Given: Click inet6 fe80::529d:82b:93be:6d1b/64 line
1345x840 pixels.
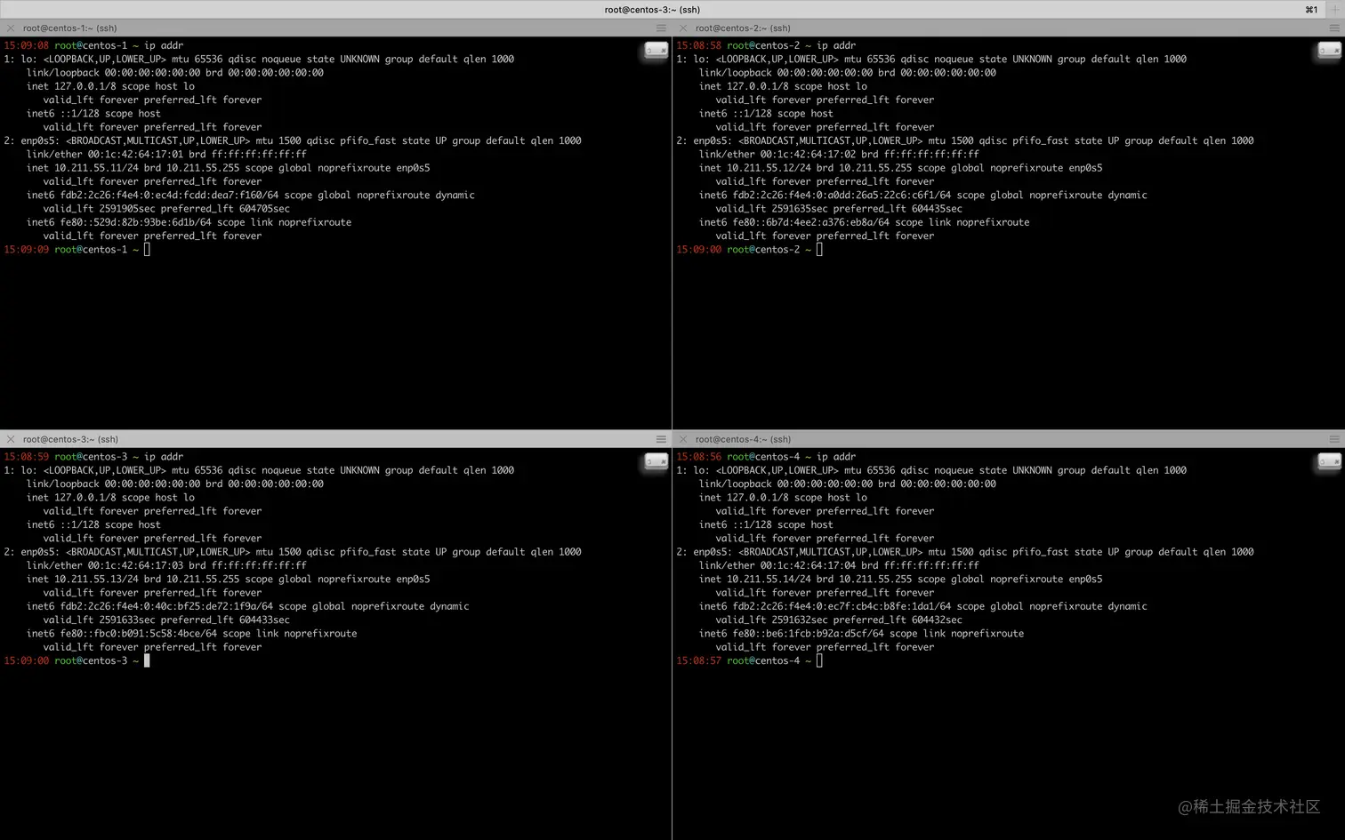Looking at the screenshot, I should (x=189, y=222).
